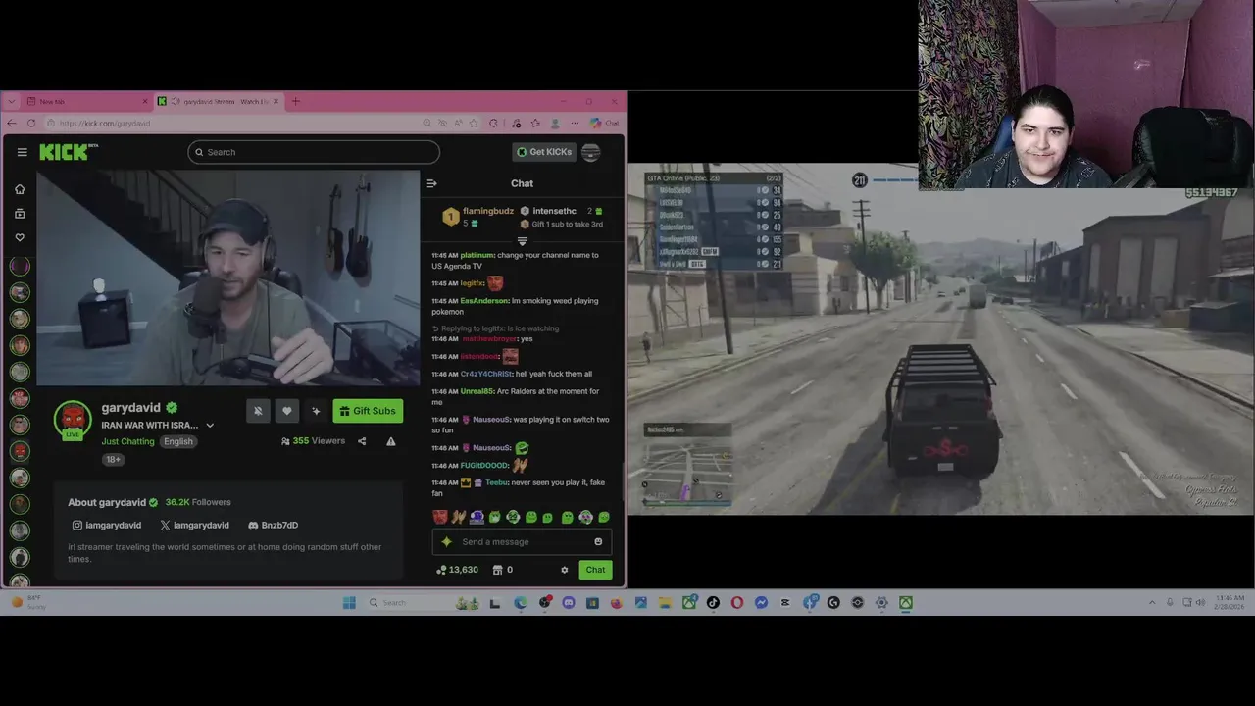Open Discord from taskbar

(569, 603)
